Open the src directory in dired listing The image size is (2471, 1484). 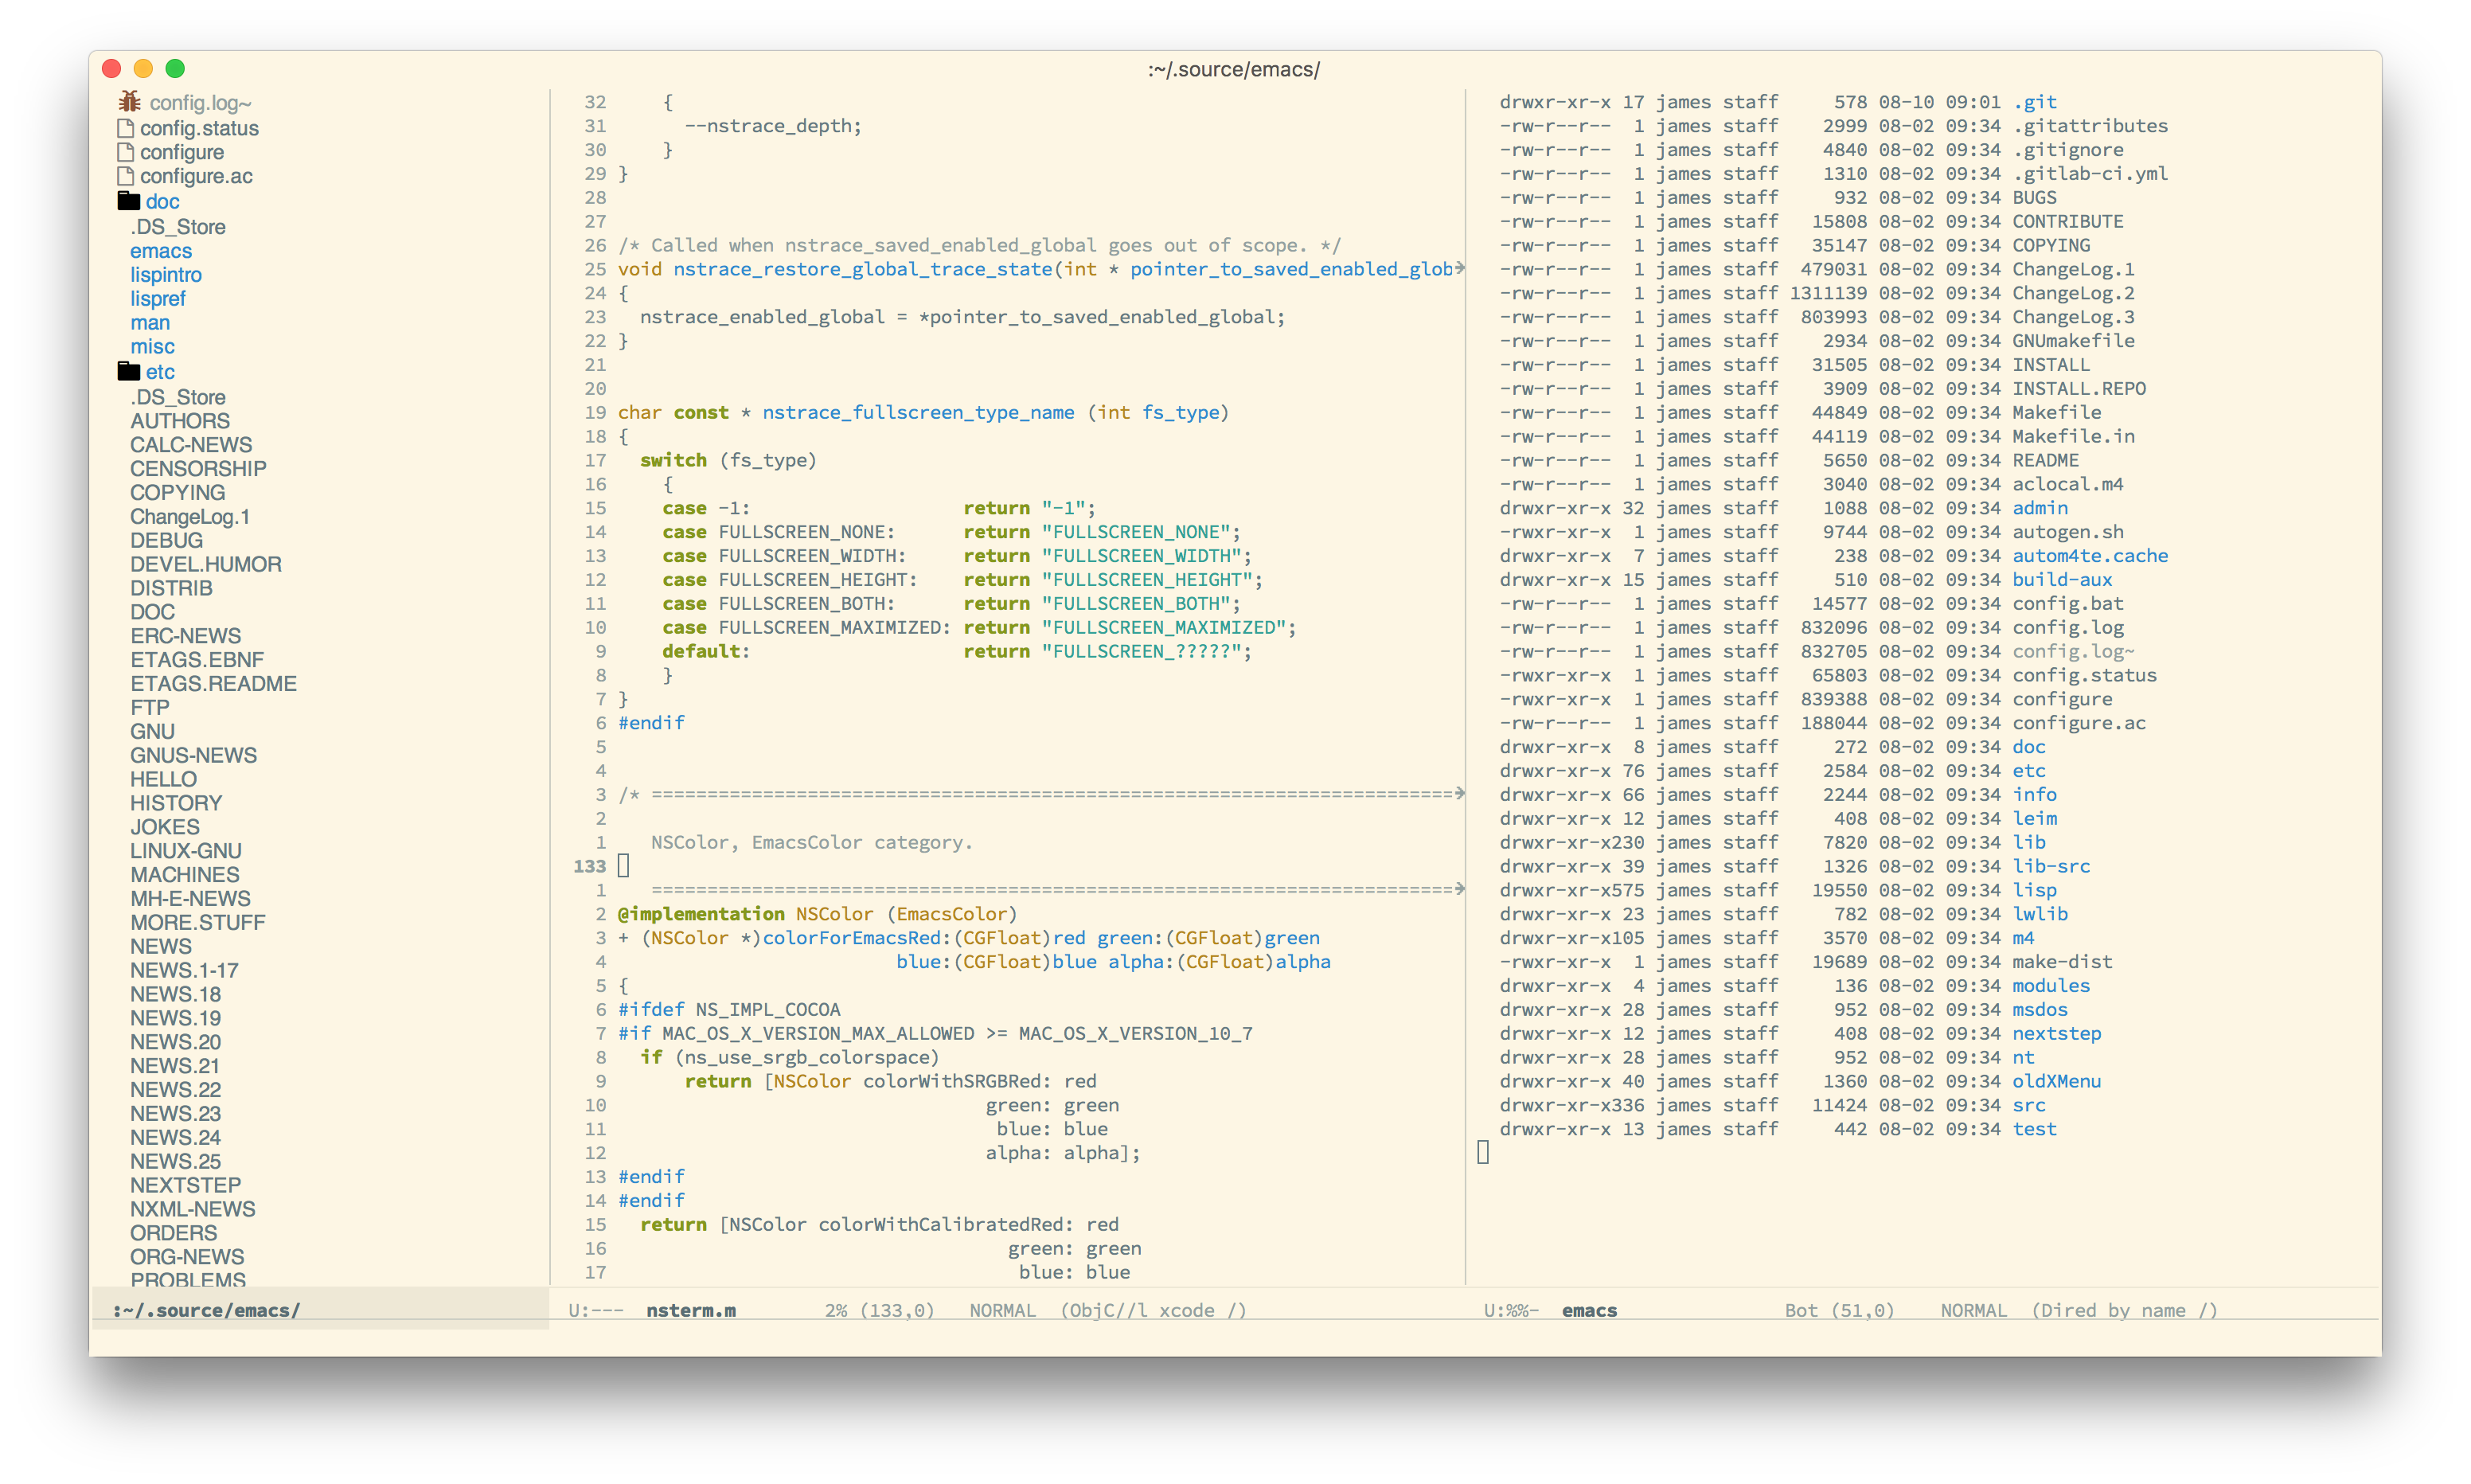pos(2028,1105)
